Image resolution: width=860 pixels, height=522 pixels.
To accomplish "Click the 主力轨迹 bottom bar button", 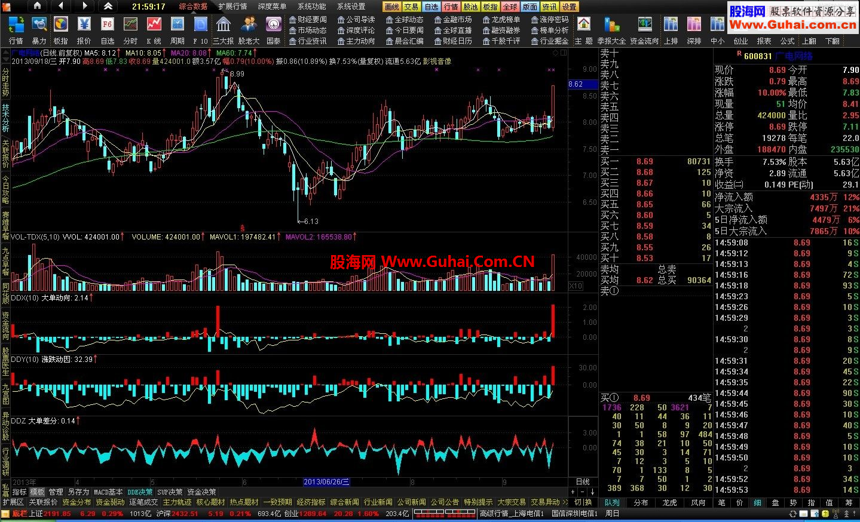I will click(177, 502).
